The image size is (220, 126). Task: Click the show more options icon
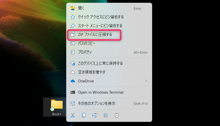(x=73, y=103)
